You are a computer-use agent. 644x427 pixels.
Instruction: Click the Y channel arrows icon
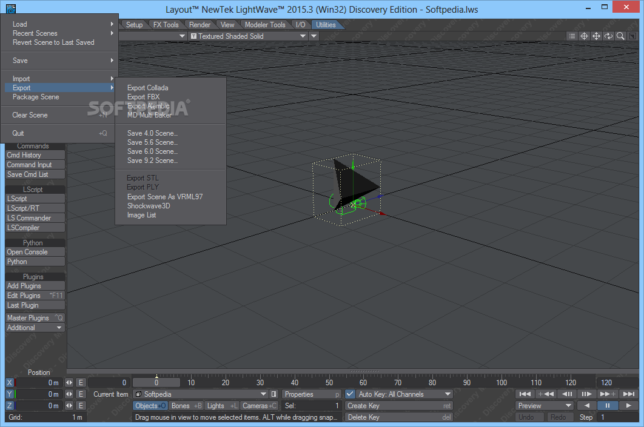click(69, 394)
